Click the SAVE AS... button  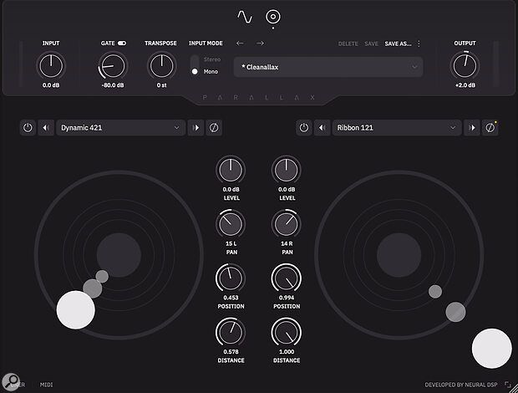click(398, 43)
